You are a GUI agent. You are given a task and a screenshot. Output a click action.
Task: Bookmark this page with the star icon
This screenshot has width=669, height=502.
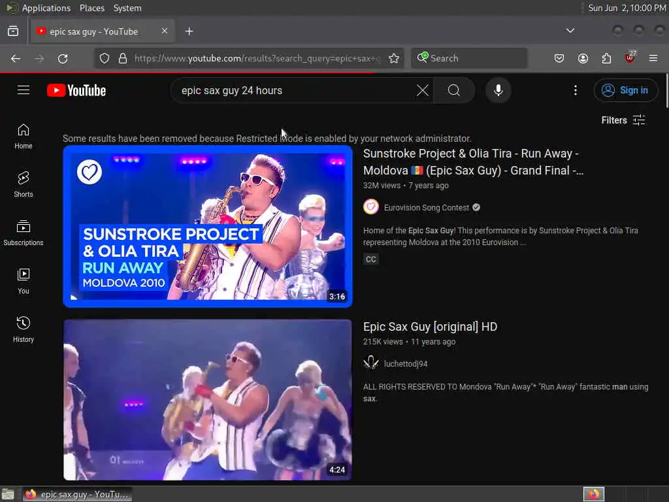(x=394, y=58)
